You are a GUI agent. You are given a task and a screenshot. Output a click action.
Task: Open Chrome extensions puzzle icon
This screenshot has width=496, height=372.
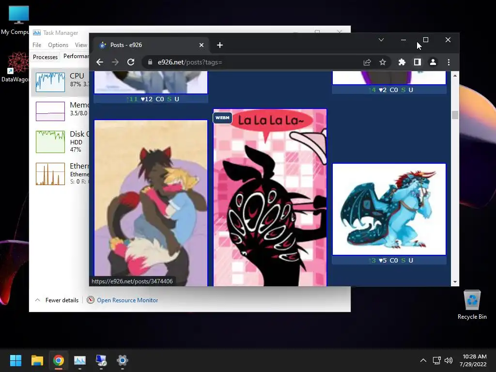click(402, 62)
